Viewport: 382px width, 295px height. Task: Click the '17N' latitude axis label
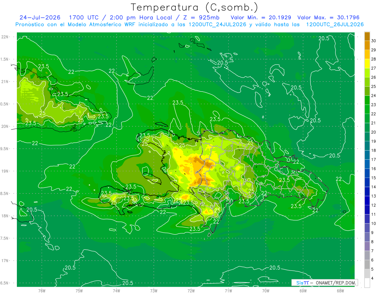[x=5, y=261]
